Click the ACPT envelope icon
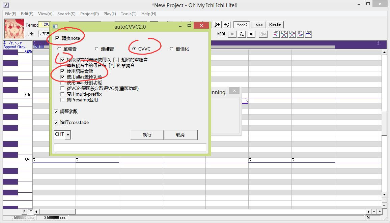The width and height of the screenshot is (390, 223). 276,34
